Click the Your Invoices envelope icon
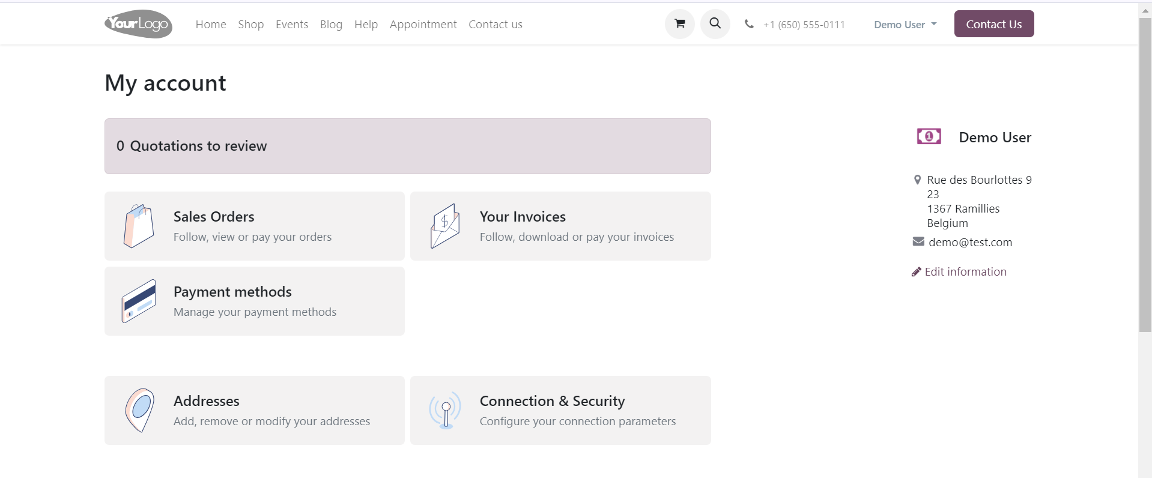 coord(445,226)
